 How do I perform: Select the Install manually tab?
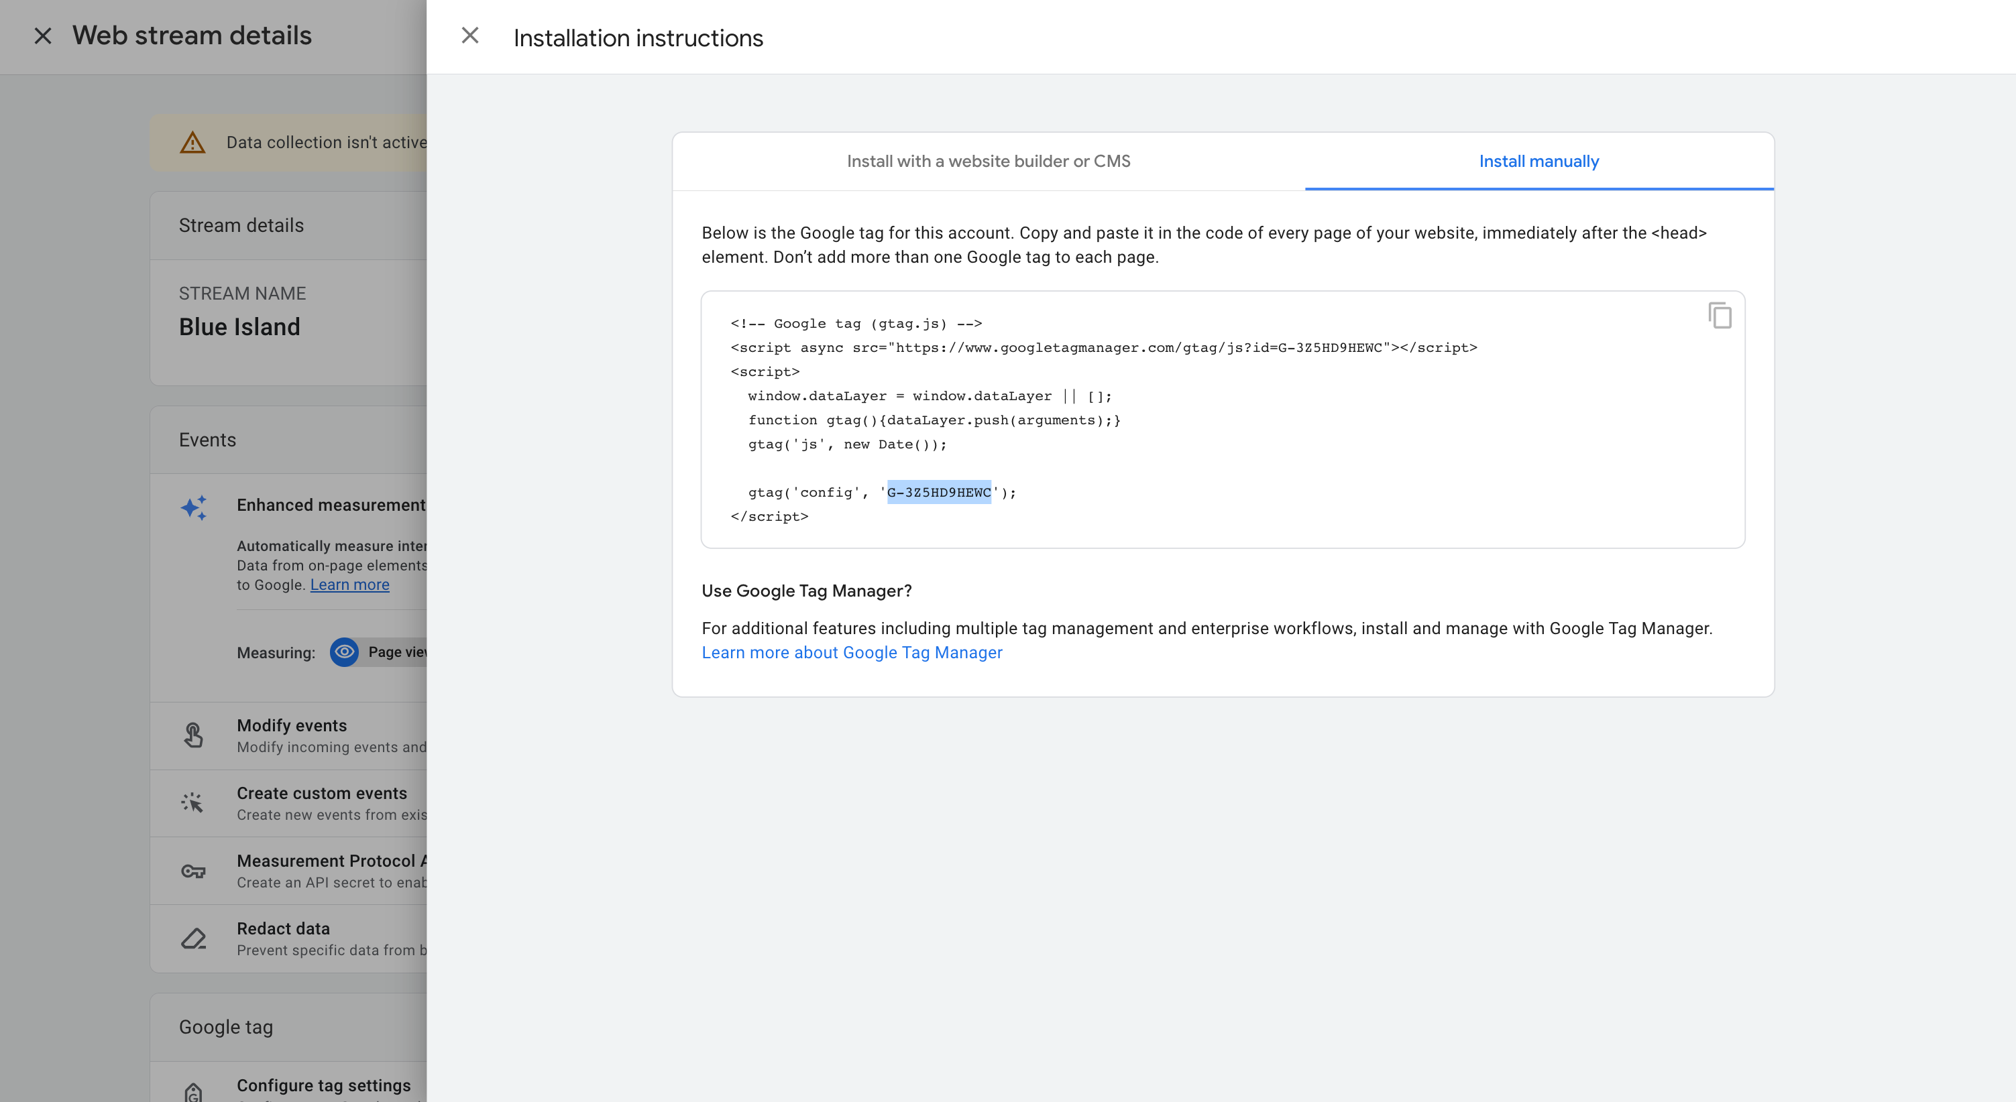[x=1538, y=161]
